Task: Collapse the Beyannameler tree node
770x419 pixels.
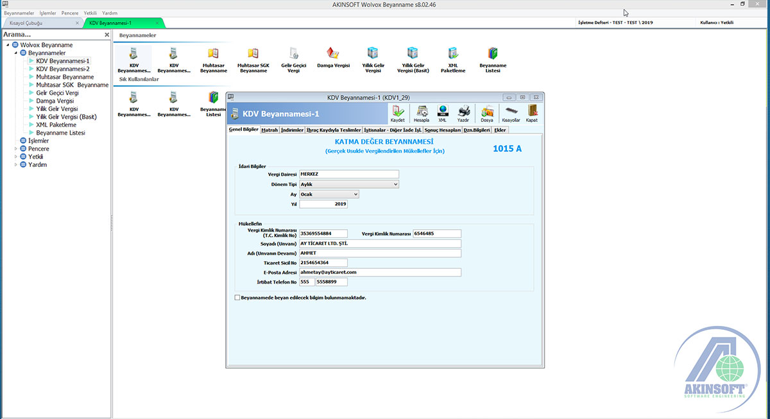Action: tap(17, 53)
